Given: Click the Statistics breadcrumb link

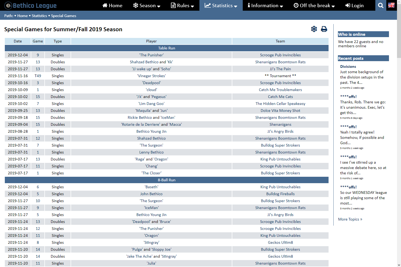Looking at the screenshot, I should (x=39, y=16).
